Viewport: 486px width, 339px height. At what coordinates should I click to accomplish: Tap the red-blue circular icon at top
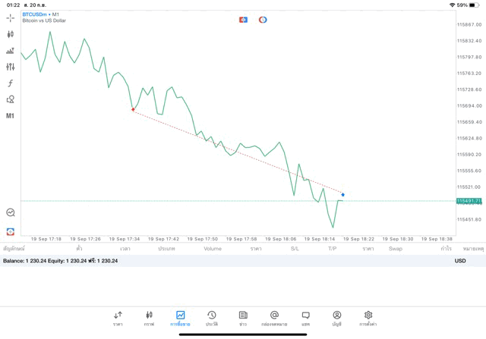263,20
